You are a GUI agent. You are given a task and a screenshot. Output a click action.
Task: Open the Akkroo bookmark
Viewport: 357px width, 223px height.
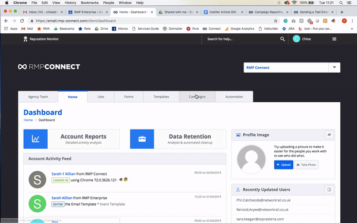(120, 29)
